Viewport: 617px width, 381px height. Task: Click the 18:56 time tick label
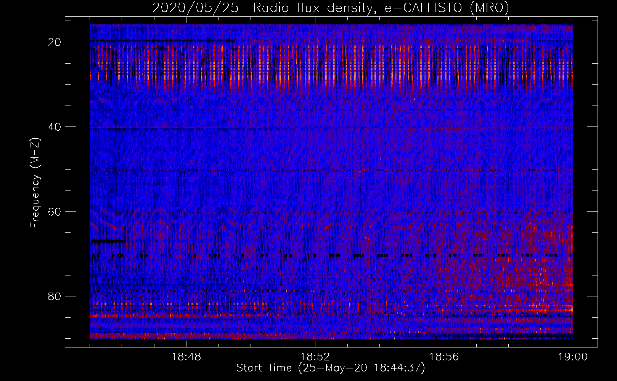pos(444,357)
